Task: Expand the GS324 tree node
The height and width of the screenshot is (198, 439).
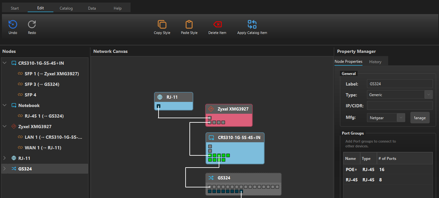Action: click(x=5, y=169)
